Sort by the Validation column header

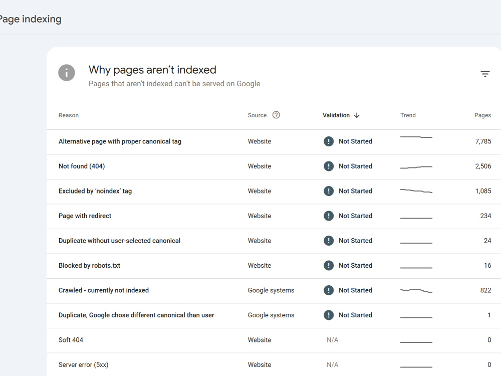click(x=336, y=115)
